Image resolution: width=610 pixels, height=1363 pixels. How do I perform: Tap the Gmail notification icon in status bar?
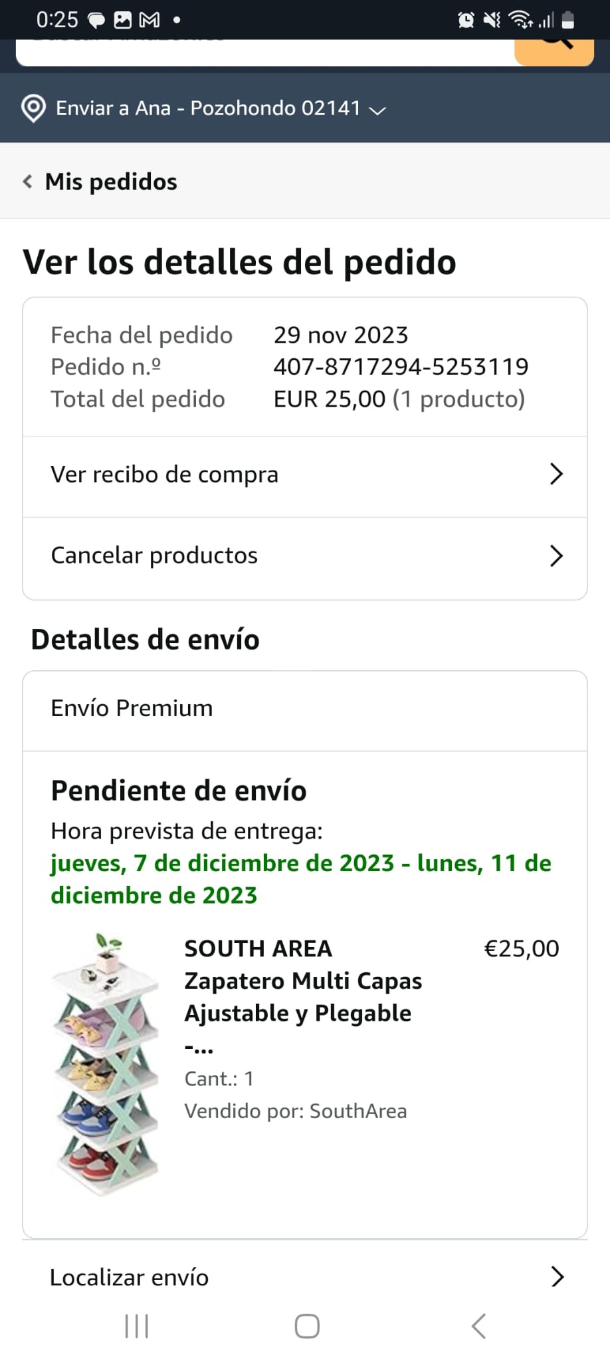(150, 21)
